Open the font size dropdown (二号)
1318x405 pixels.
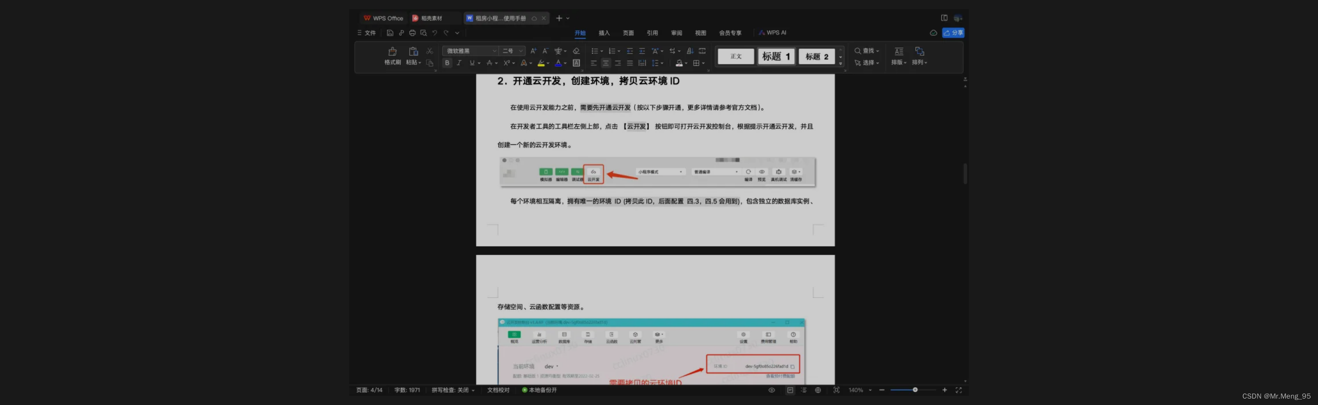click(521, 51)
